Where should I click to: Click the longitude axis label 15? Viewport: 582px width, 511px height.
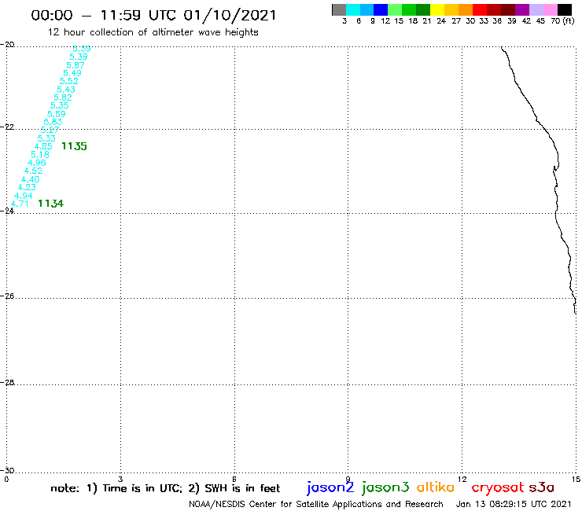tap(576, 479)
